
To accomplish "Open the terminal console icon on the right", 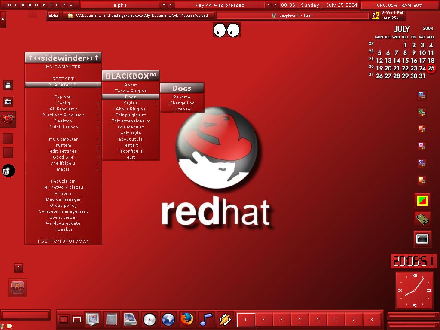I will click(422, 239).
